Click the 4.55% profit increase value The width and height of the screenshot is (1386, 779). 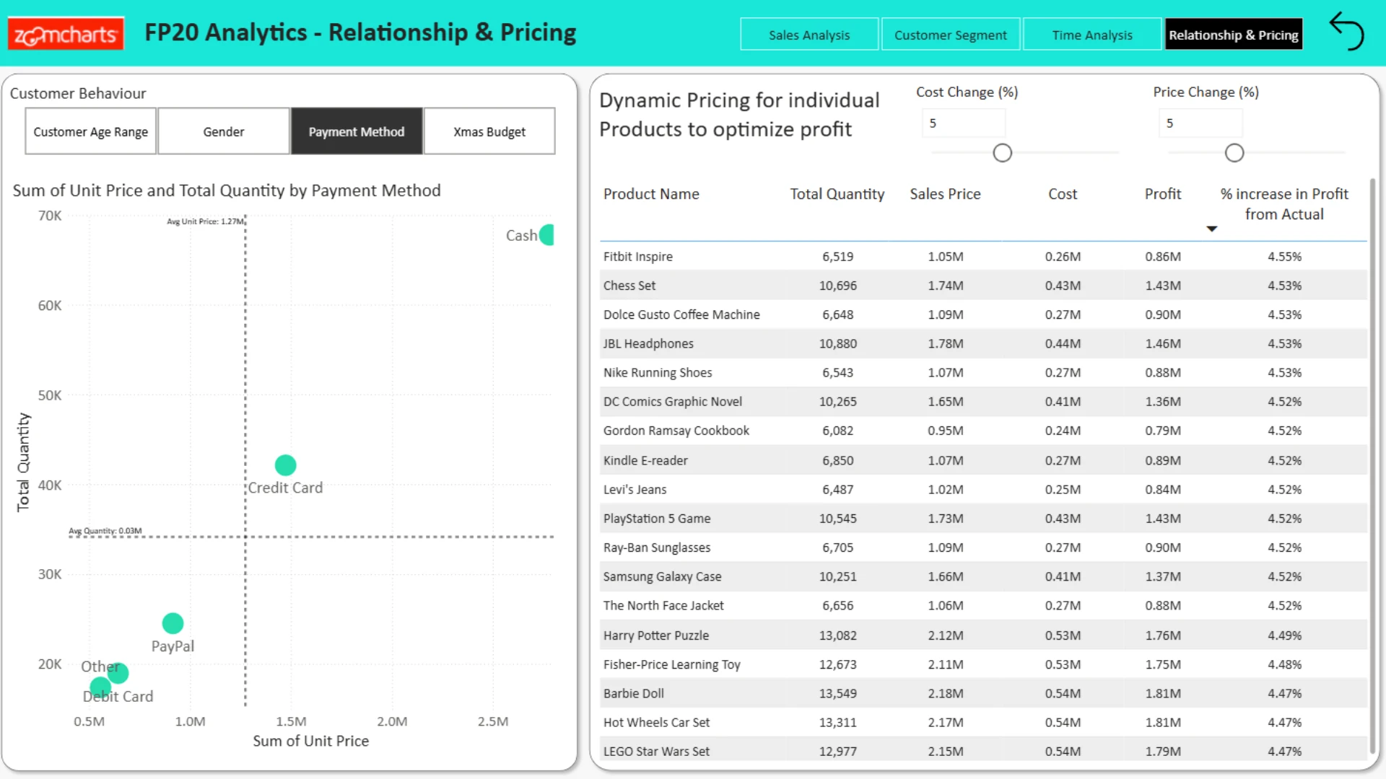point(1284,257)
